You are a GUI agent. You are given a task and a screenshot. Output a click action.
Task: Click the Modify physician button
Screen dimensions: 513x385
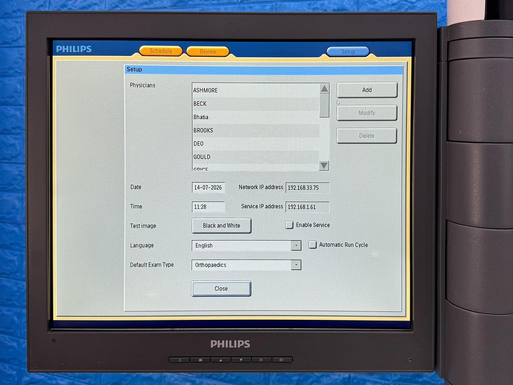point(367,113)
